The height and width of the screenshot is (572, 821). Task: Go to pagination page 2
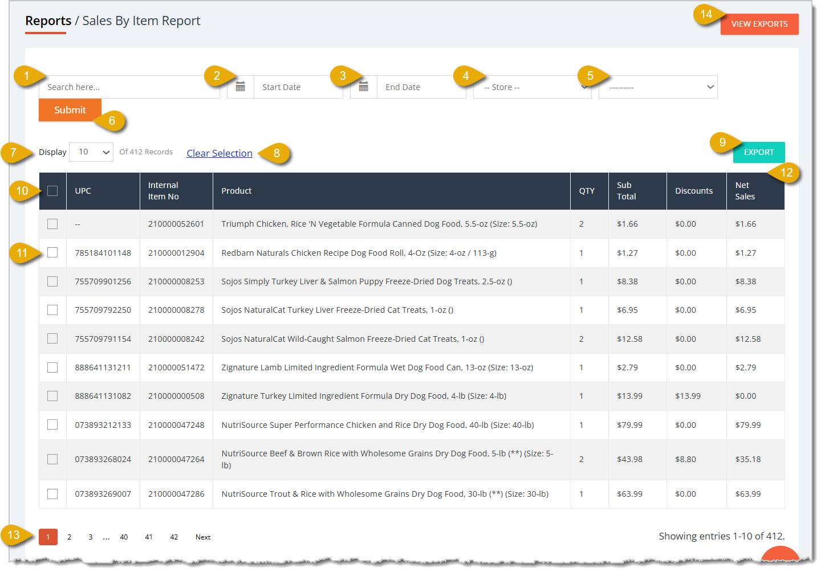click(x=70, y=537)
